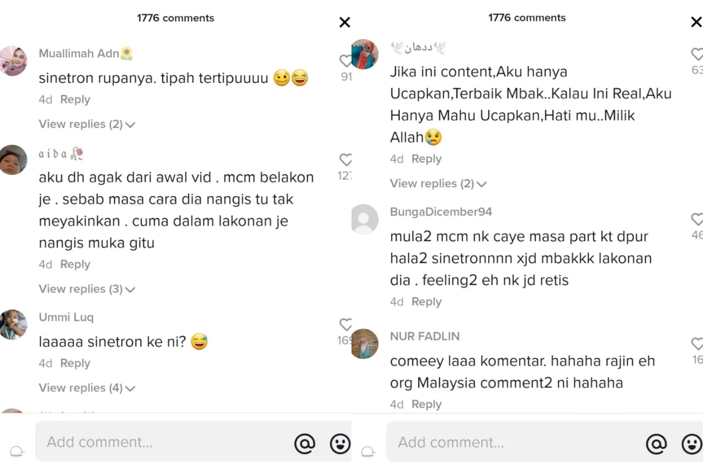Show View replies (4) under Ummi Luq
This screenshot has height=468, width=703.
pyautogui.click(x=87, y=388)
